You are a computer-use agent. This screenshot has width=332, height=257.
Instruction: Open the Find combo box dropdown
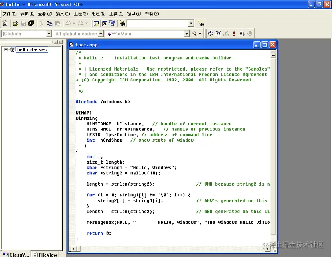tap(191, 23)
